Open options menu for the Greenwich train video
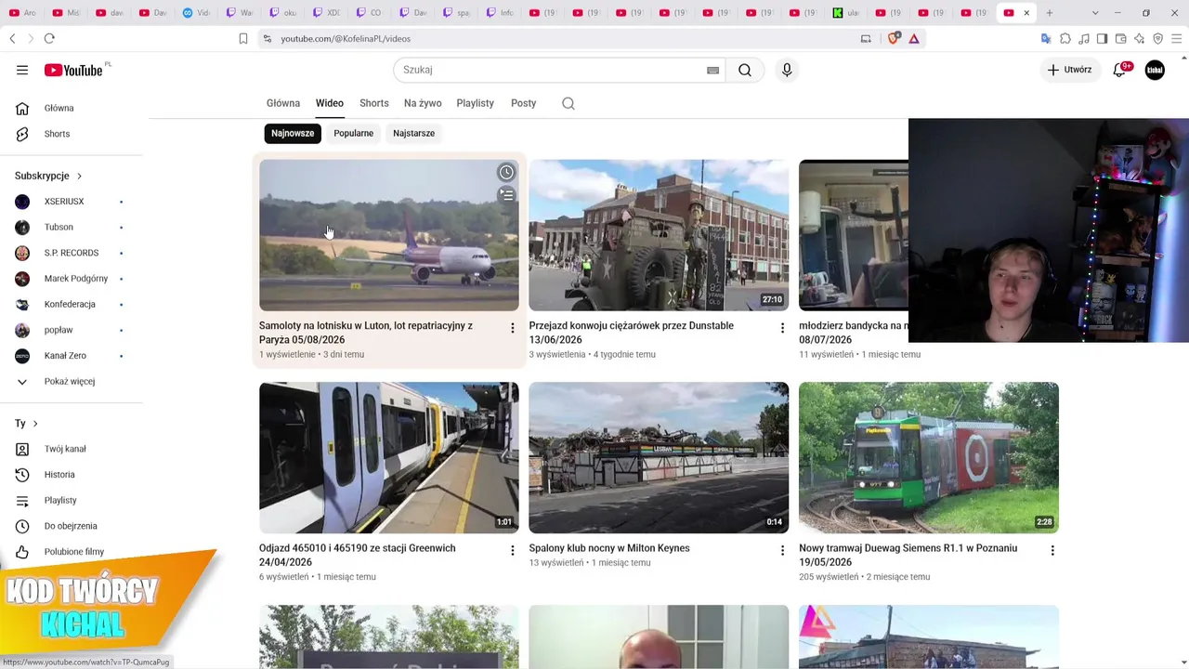 click(512, 551)
